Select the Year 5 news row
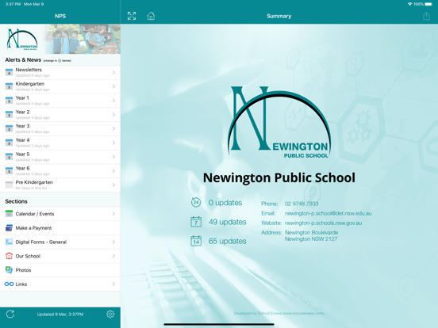The height and width of the screenshot is (328, 438). (60, 157)
